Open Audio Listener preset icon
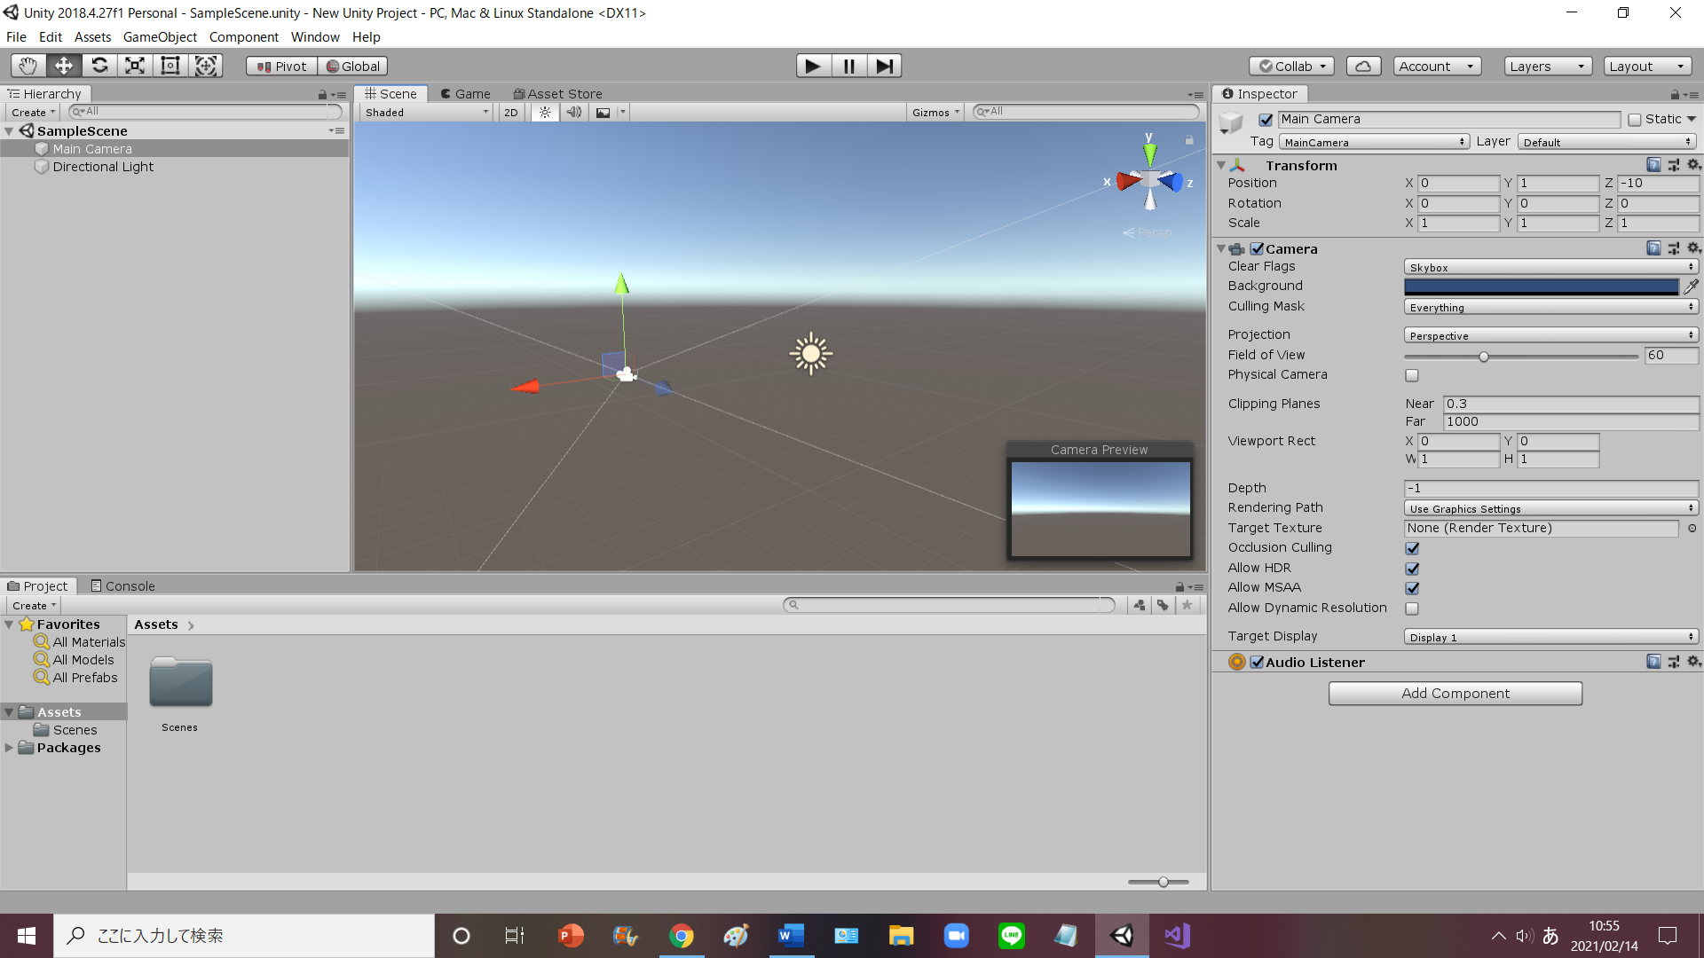1704x958 pixels. [x=1674, y=662]
